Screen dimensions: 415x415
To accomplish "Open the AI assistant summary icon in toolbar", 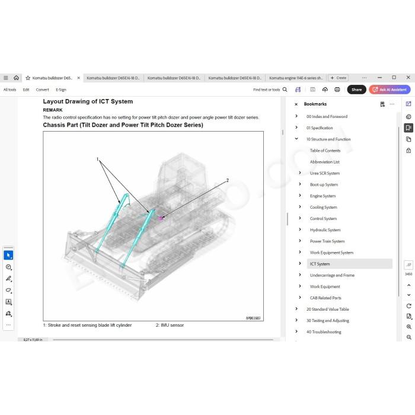I will [x=298, y=90].
